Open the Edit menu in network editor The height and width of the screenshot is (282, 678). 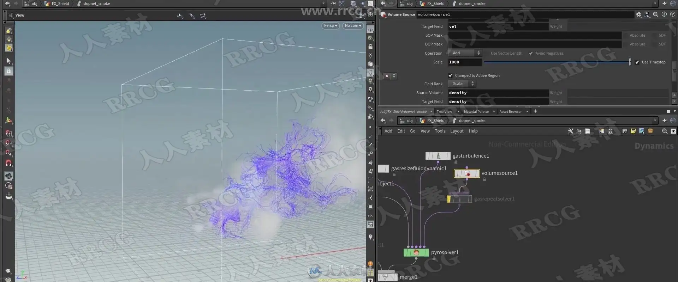401,131
